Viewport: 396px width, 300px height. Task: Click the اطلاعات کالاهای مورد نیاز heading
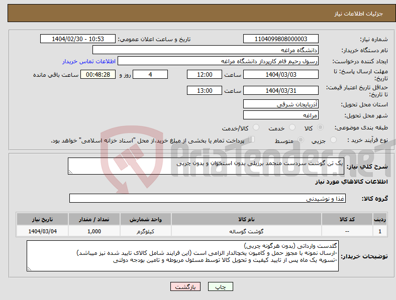[x=351, y=182]
